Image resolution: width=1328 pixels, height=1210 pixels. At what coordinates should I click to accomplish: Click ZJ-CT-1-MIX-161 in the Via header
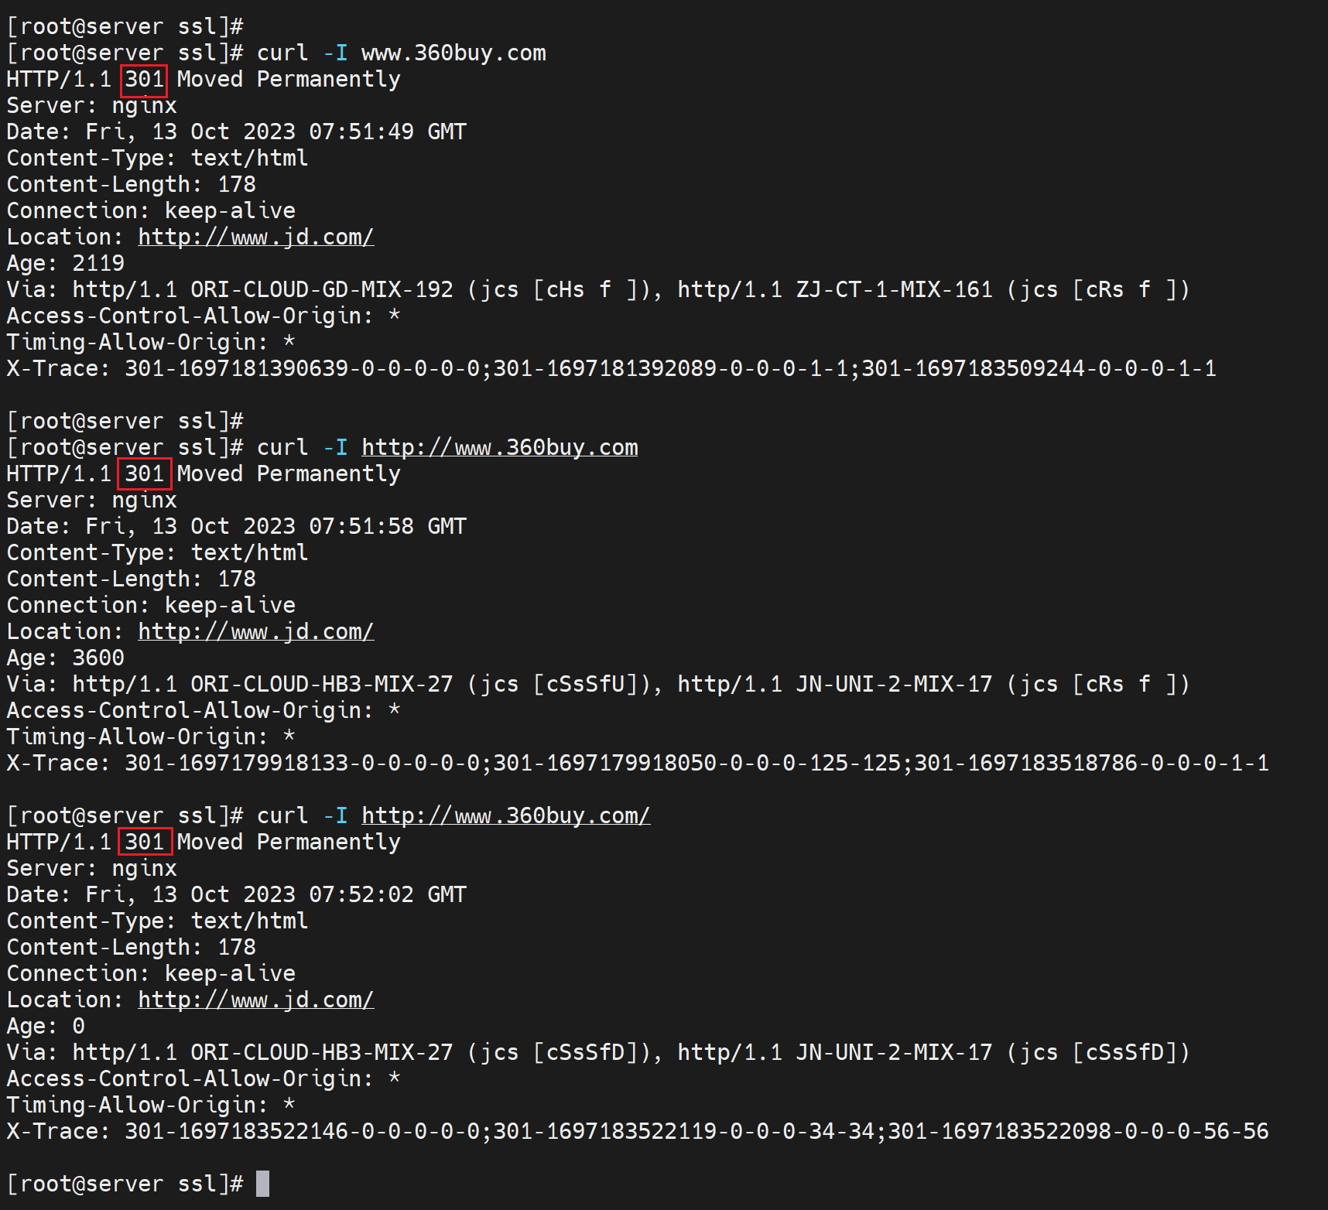pos(894,289)
